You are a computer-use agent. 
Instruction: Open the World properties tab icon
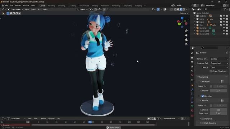coord(192,75)
